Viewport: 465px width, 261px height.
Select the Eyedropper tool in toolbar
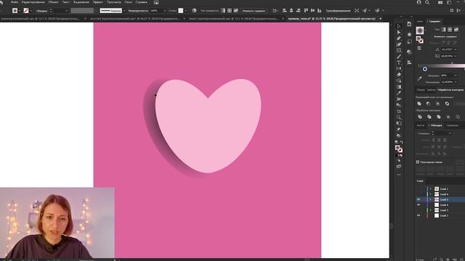point(399,93)
